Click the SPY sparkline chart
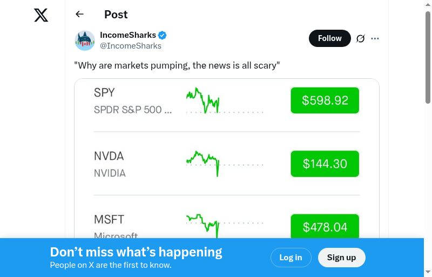This screenshot has height=277, width=432. pos(203,100)
